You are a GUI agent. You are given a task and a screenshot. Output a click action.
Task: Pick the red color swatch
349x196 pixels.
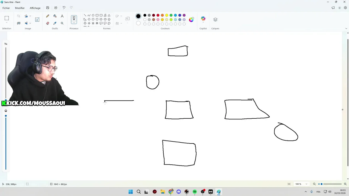(x=158, y=15)
